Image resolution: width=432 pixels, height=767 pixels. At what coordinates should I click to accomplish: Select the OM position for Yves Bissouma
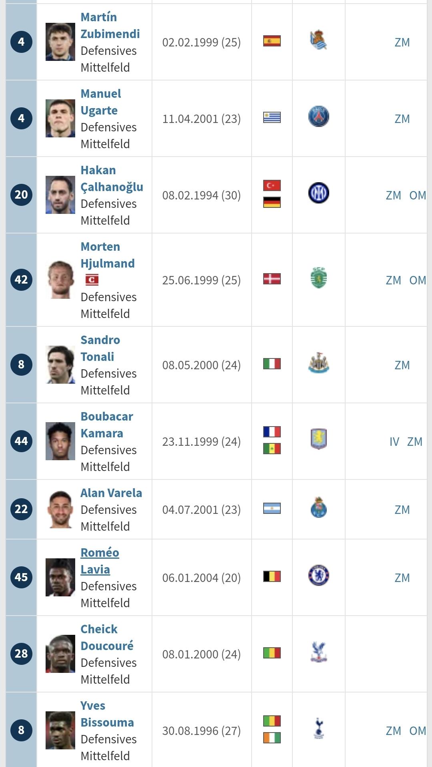(x=418, y=731)
